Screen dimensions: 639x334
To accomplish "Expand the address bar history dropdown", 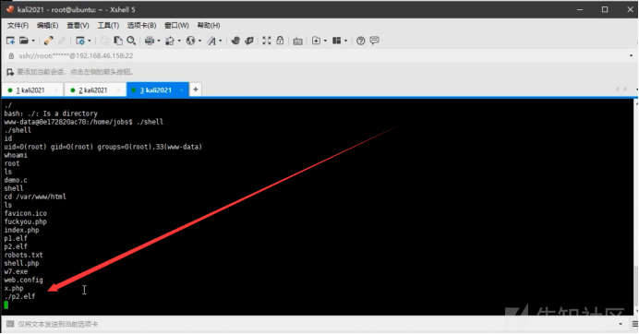I will (632, 55).
